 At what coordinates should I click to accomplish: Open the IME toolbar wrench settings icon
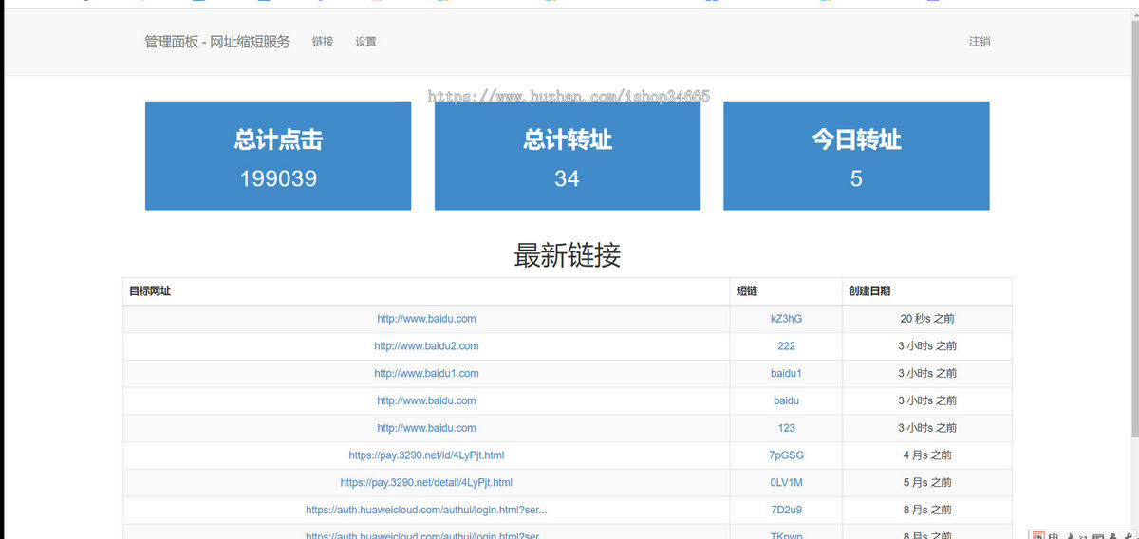tap(1127, 535)
